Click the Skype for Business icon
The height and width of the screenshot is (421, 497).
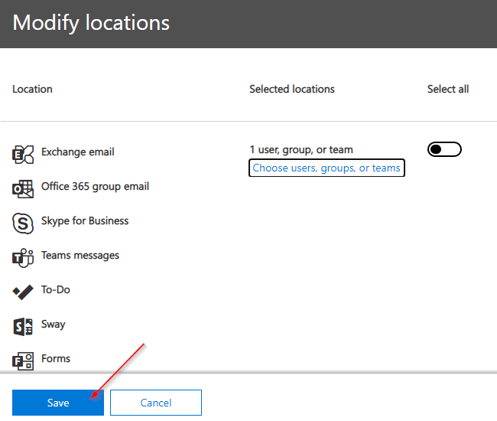coord(23,224)
